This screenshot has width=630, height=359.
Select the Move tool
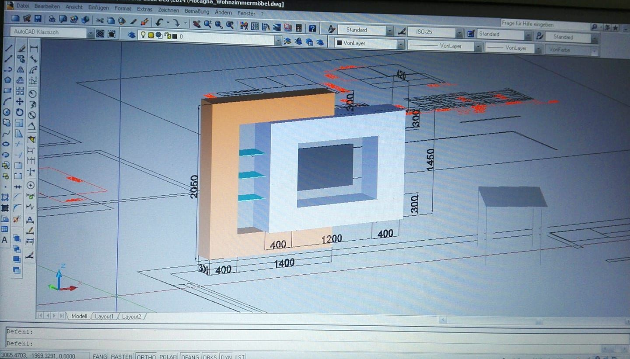[20, 101]
